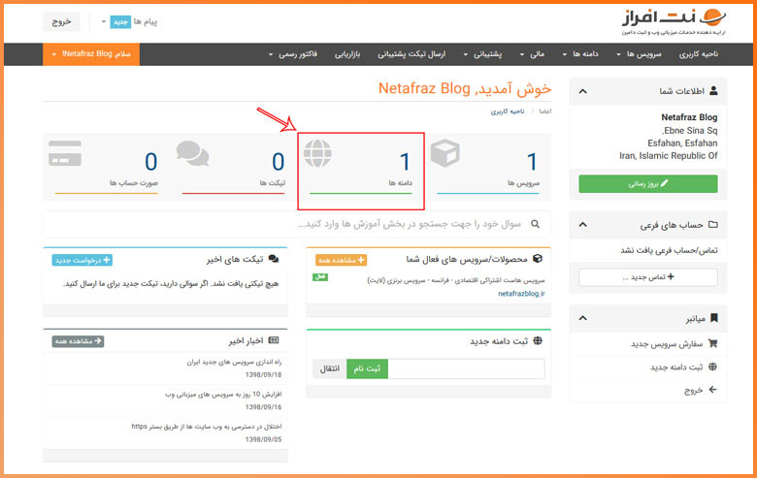Open the فاکتور رسمی dropdown menu

pyautogui.click(x=293, y=54)
